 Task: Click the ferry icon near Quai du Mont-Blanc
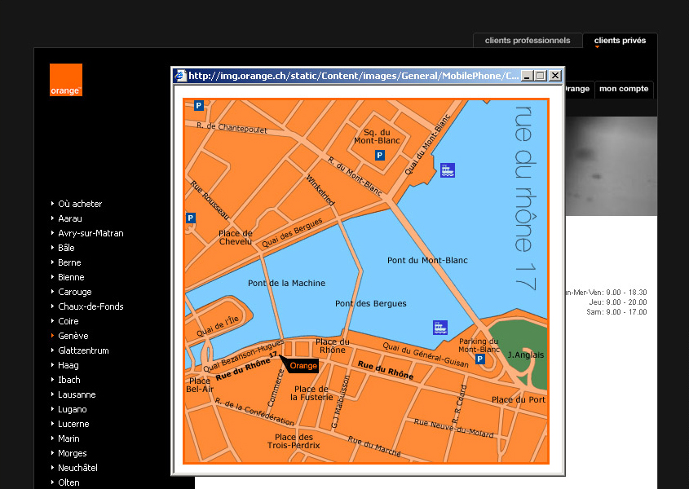(448, 170)
